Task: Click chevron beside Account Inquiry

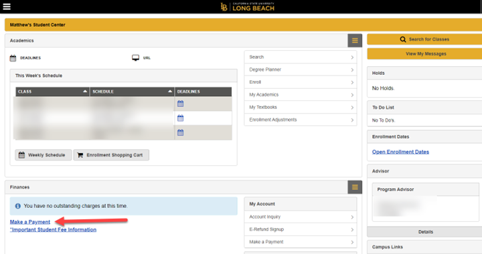Action: tap(352, 217)
